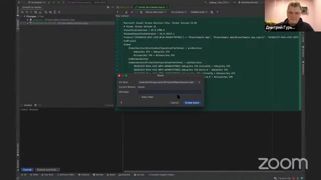Viewport: 321px width, 180px height.
Task: Open the Do not ignore dropdown
Action: tap(179, 12)
